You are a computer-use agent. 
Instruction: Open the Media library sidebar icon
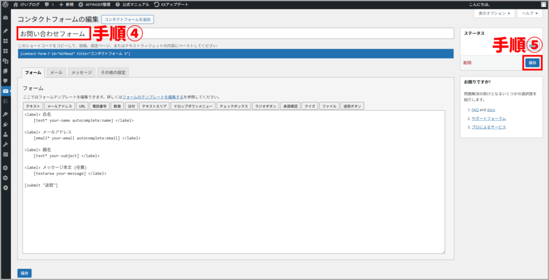5,61
